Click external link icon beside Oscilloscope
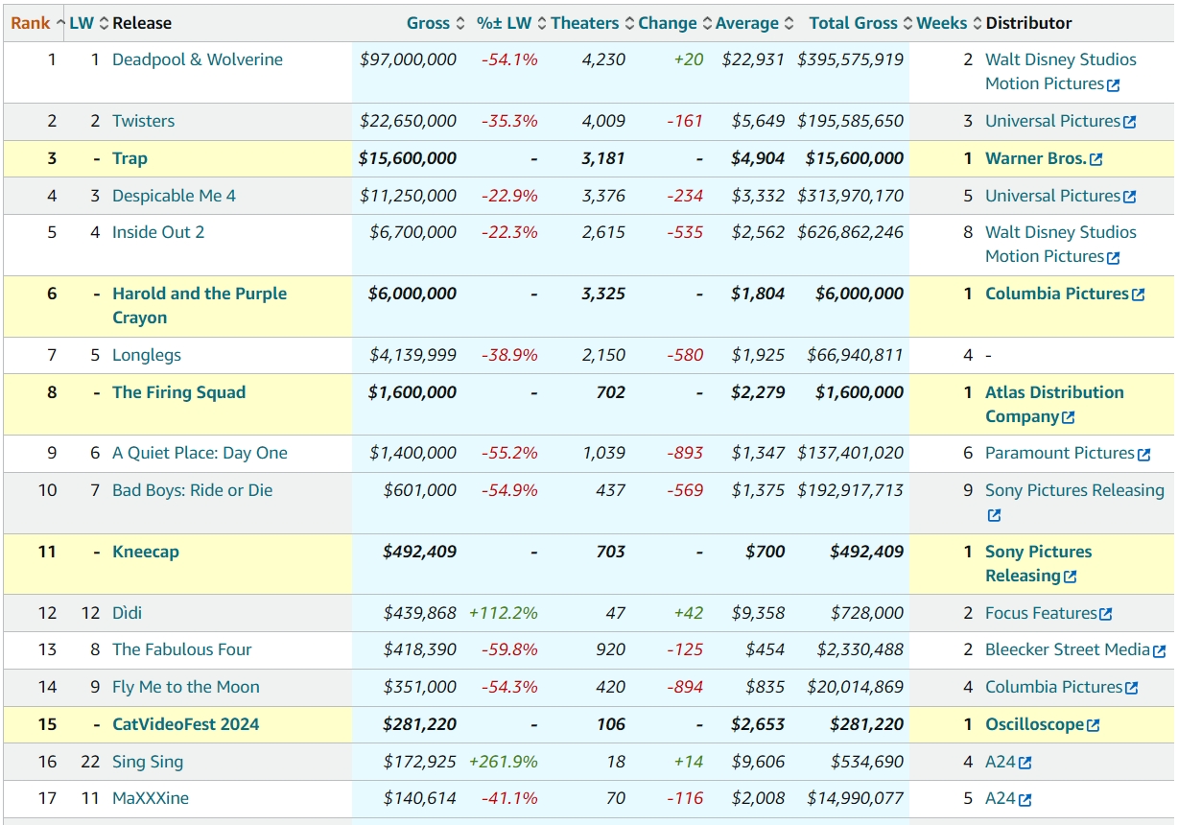The height and width of the screenshot is (825, 1178). (x=1093, y=725)
